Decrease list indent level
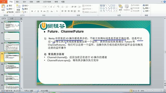166x93 pixels. click(72, 7)
